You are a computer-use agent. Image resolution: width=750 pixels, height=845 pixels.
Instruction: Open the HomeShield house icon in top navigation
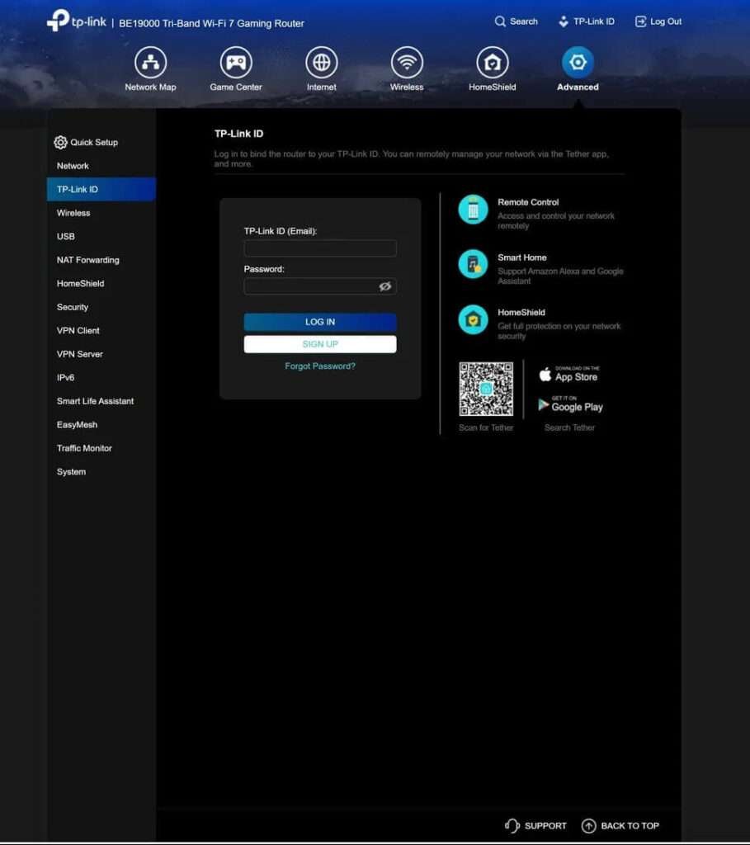pos(493,63)
